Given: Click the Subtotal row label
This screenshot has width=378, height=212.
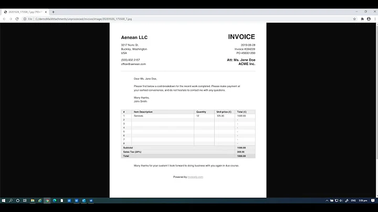Looking at the screenshot, I should pyautogui.click(x=128, y=147).
